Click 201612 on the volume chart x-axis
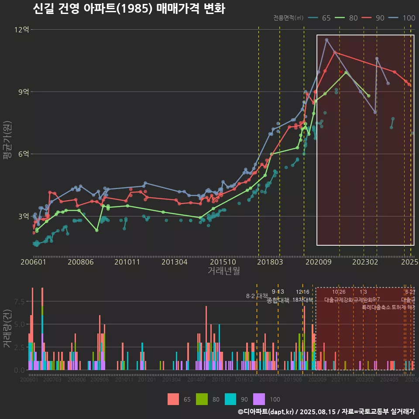Screen dimensions: 419x419 [244, 379]
